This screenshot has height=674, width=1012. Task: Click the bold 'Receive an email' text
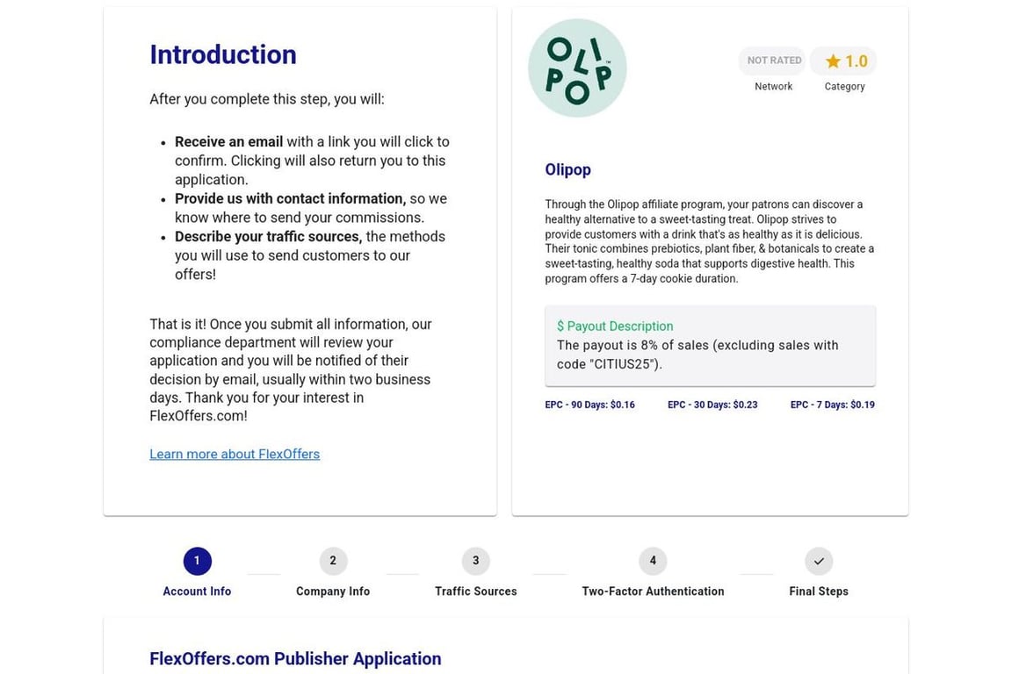[228, 142]
